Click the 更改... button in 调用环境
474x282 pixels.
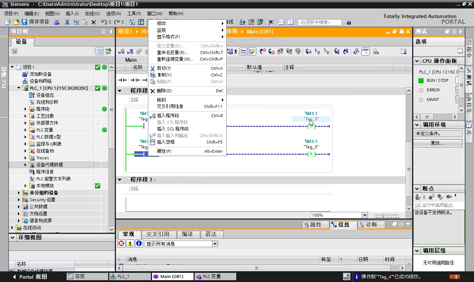tap(437, 143)
